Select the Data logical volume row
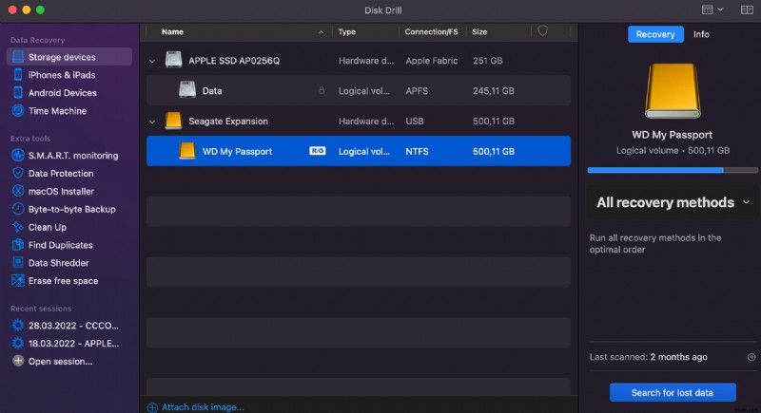This screenshot has width=761, height=413. [359, 90]
